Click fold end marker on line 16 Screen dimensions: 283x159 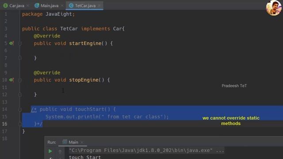(20, 124)
